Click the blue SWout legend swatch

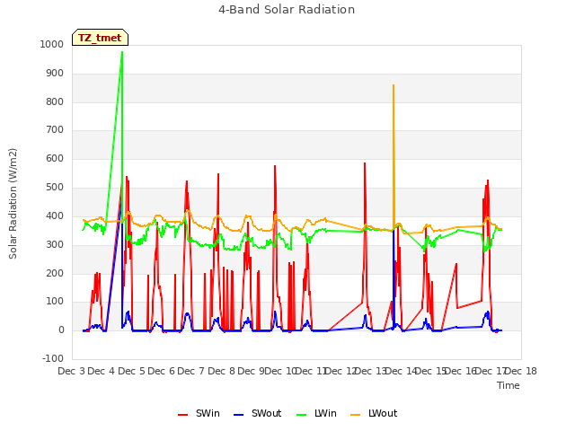pyautogui.click(x=238, y=415)
